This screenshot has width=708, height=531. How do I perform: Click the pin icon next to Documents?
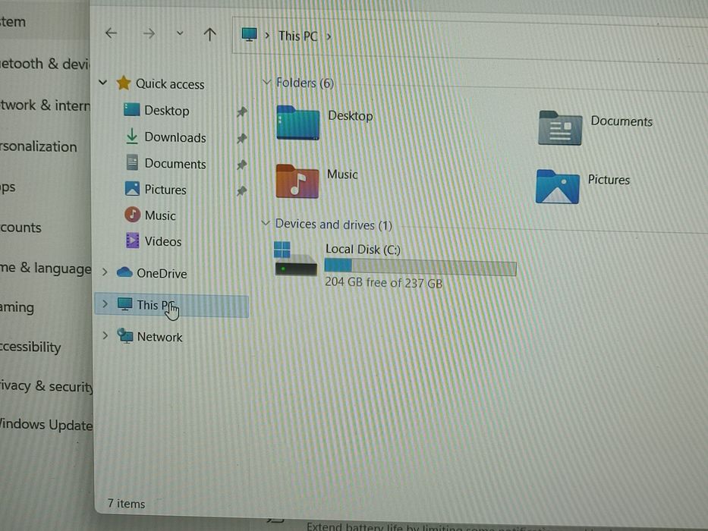point(242,165)
